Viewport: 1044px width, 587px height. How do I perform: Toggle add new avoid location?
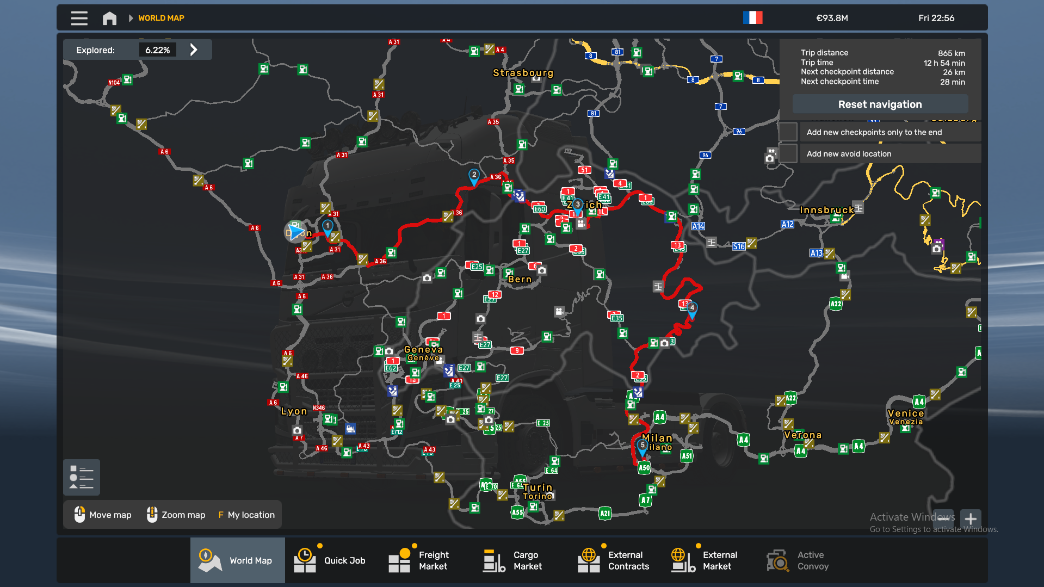point(788,154)
